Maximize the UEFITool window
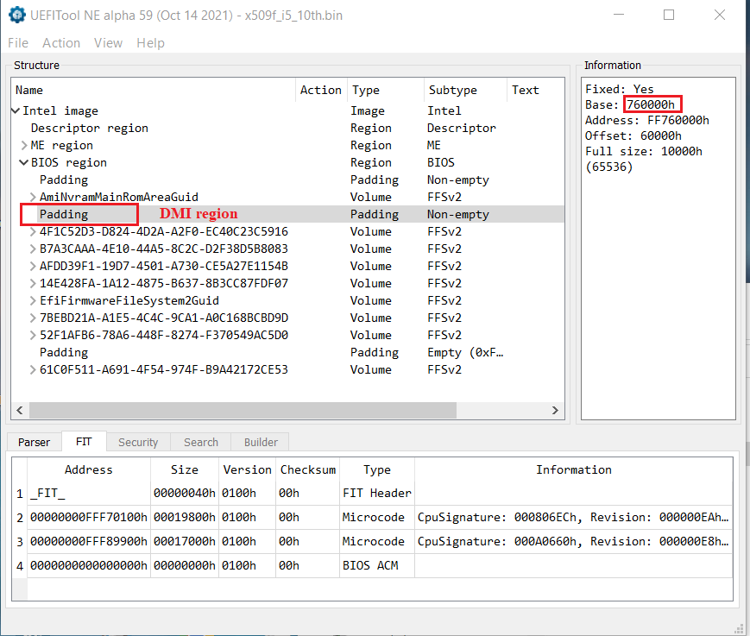The image size is (750, 636). click(669, 15)
